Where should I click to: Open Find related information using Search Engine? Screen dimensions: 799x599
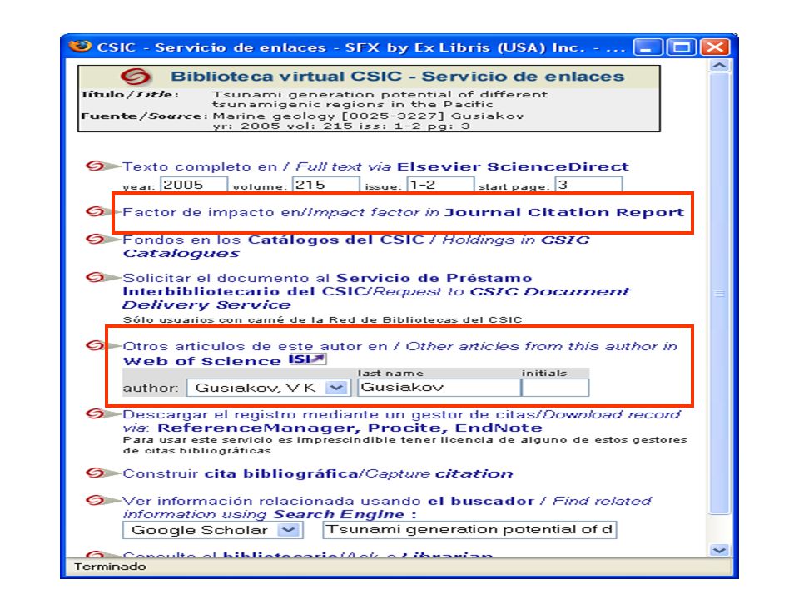(x=387, y=507)
